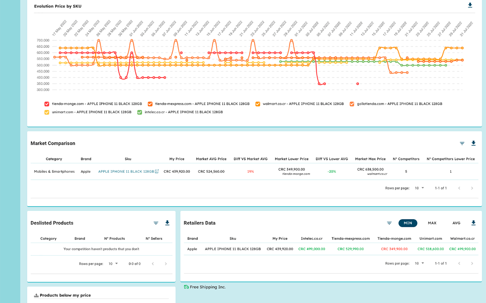The height and width of the screenshot is (303, 486).
Task: Click Tienda-mexpress price CRC 529,990.00
Action: [x=351, y=249]
